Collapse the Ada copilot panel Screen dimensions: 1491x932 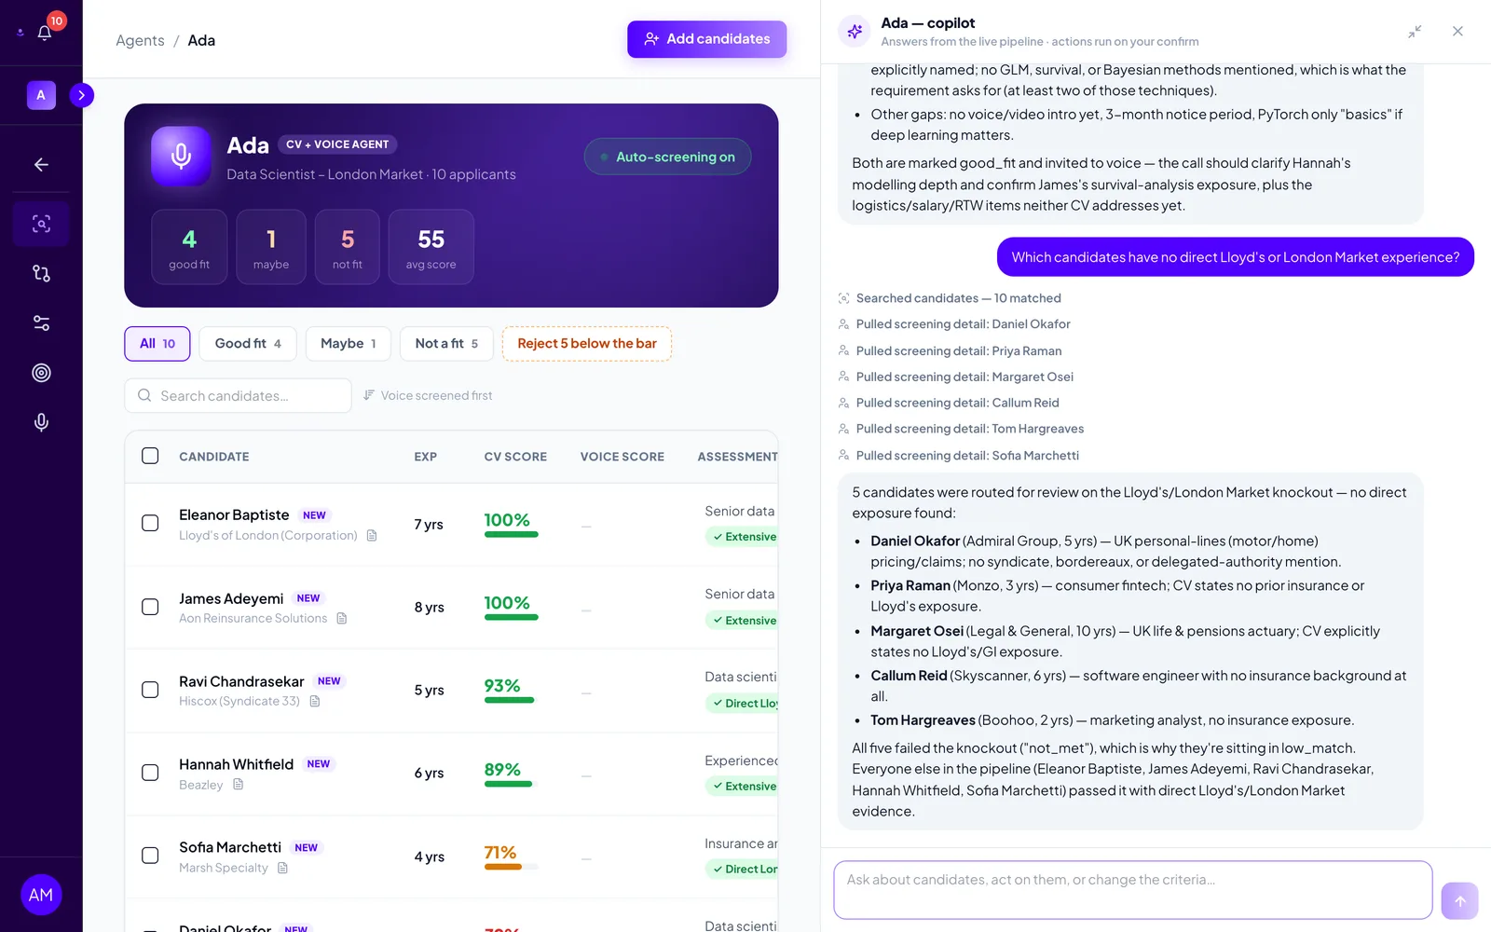click(1415, 32)
